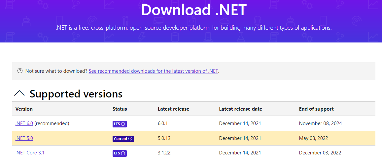This screenshot has height=162, width=382.
Task: Click the .NET platform description subtitle
Action: tap(194, 28)
